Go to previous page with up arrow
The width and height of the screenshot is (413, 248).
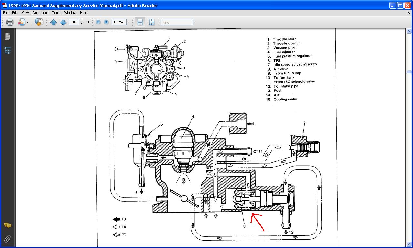(54, 22)
